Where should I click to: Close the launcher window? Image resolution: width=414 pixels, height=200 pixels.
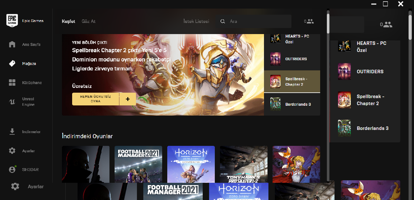(401, 4)
